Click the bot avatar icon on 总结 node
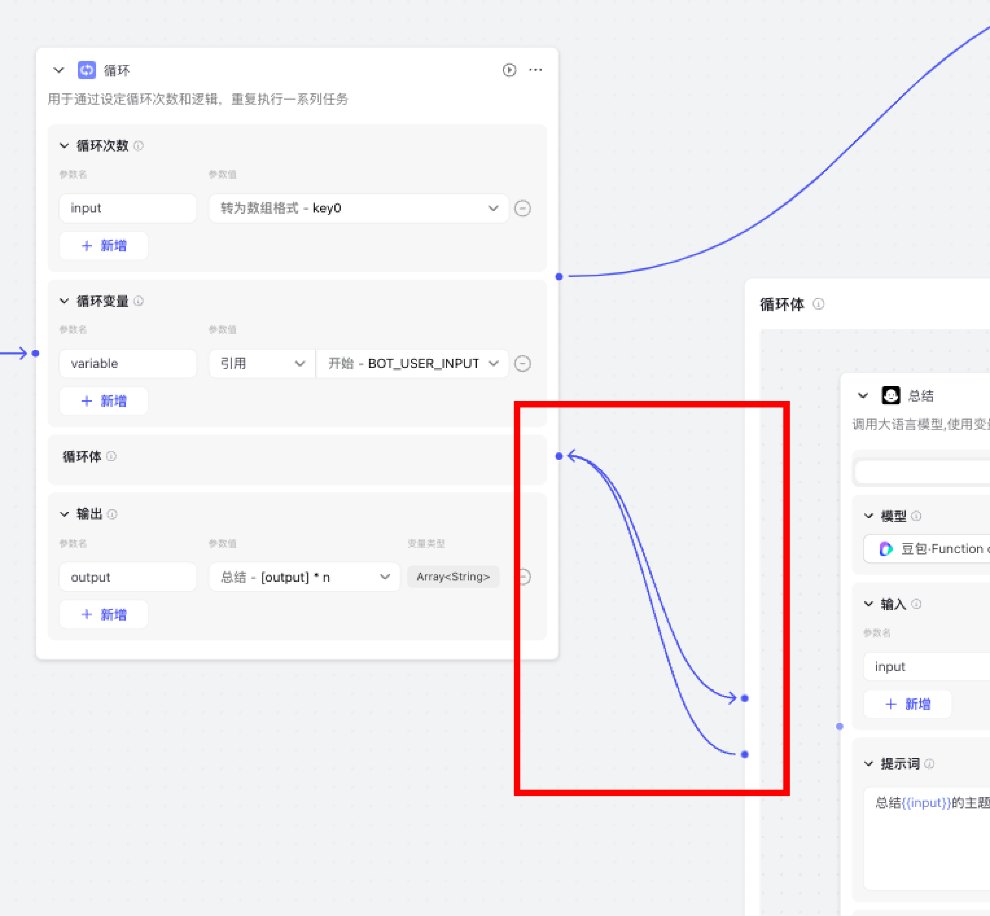 (x=890, y=395)
